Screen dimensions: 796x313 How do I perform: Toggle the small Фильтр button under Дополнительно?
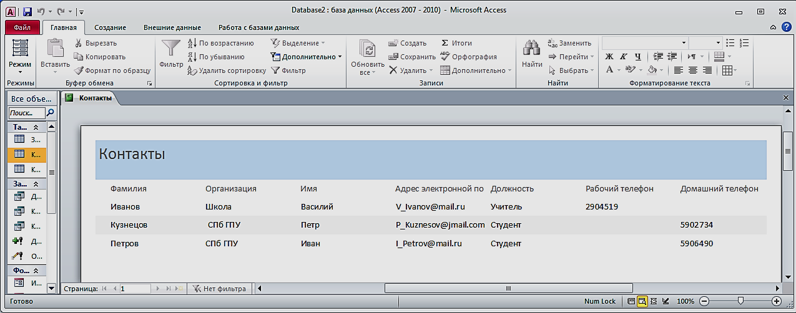pyautogui.click(x=288, y=70)
